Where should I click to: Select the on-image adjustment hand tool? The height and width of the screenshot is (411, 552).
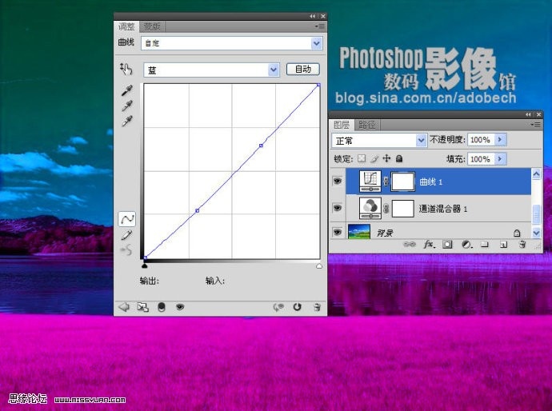click(126, 69)
